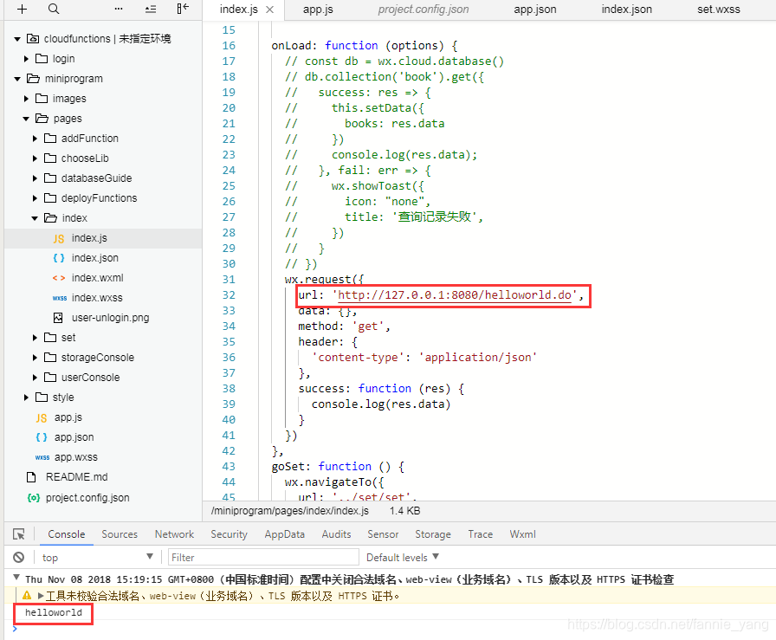Open the Network devtools tab
The width and height of the screenshot is (776, 640).
[x=174, y=534]
